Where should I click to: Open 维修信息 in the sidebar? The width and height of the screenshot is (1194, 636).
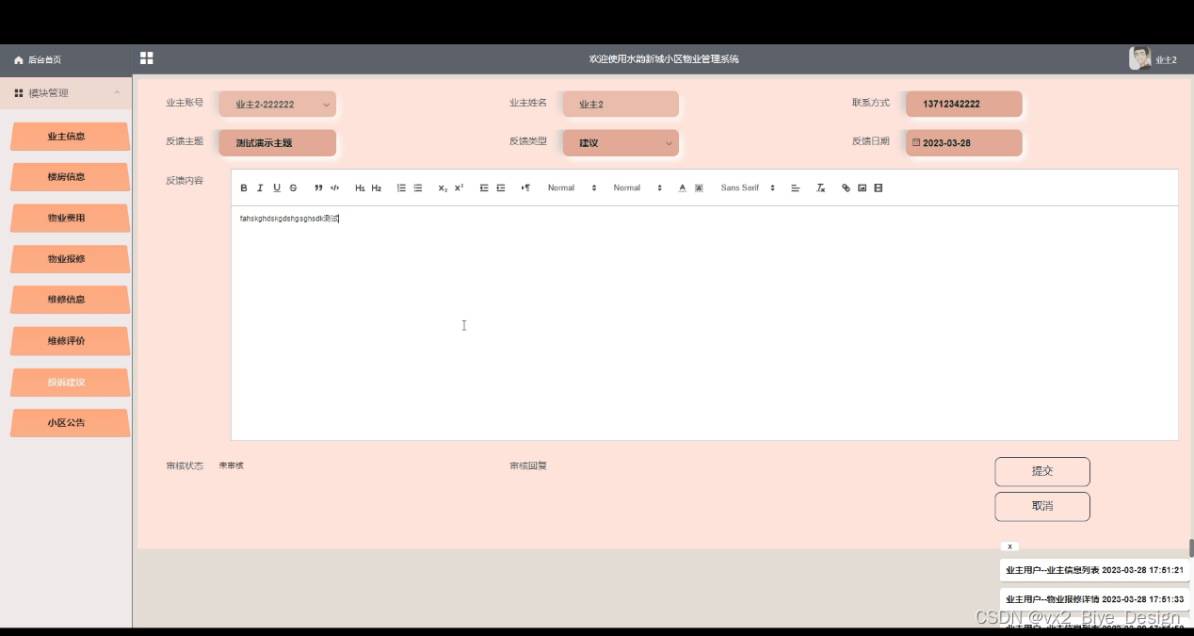70,300
